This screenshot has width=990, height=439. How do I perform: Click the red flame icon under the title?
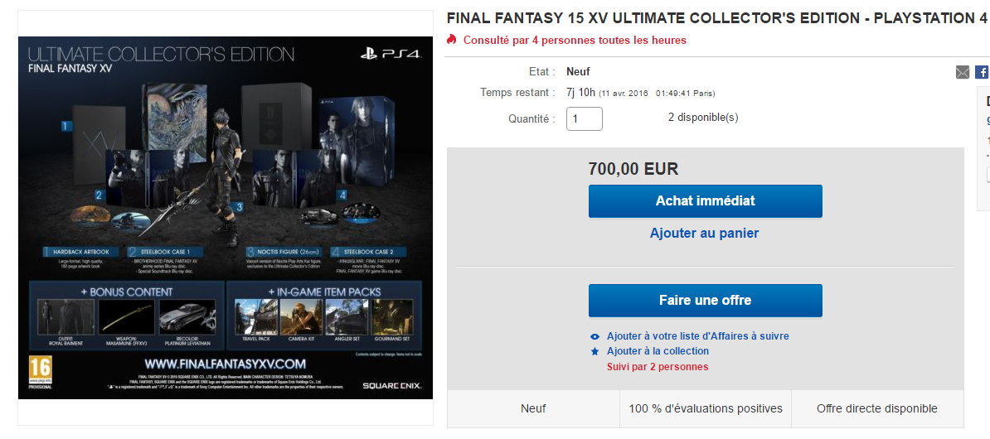click(x=451, y=40)
